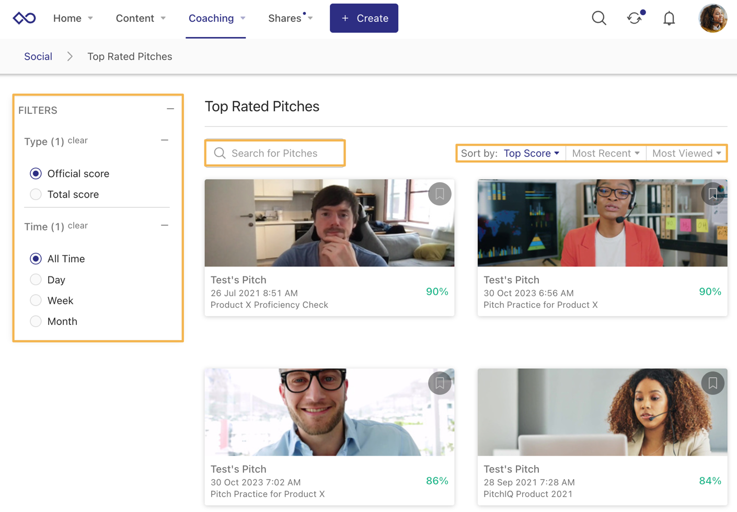This screenshot has height=512, width=737.
Task: Bookmark the PitchIQ Product 2021 pitch
Action: click(x=712, y=383)
